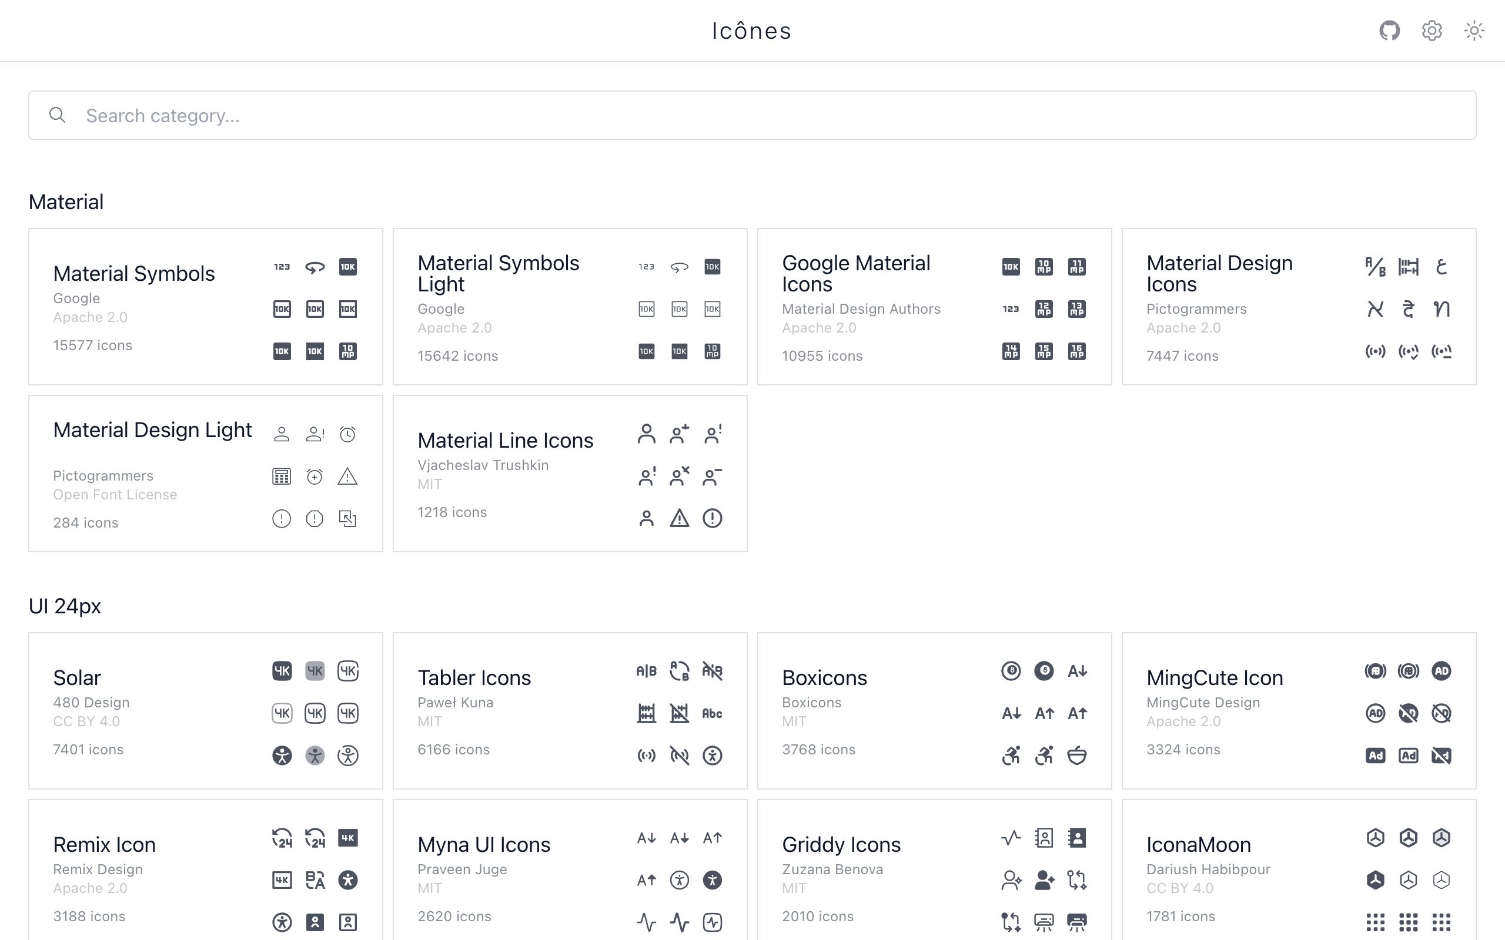The image size is (1505, 940).
Task: Click the warning triangle in Material Line Icons
Action: tap(679, 519)
